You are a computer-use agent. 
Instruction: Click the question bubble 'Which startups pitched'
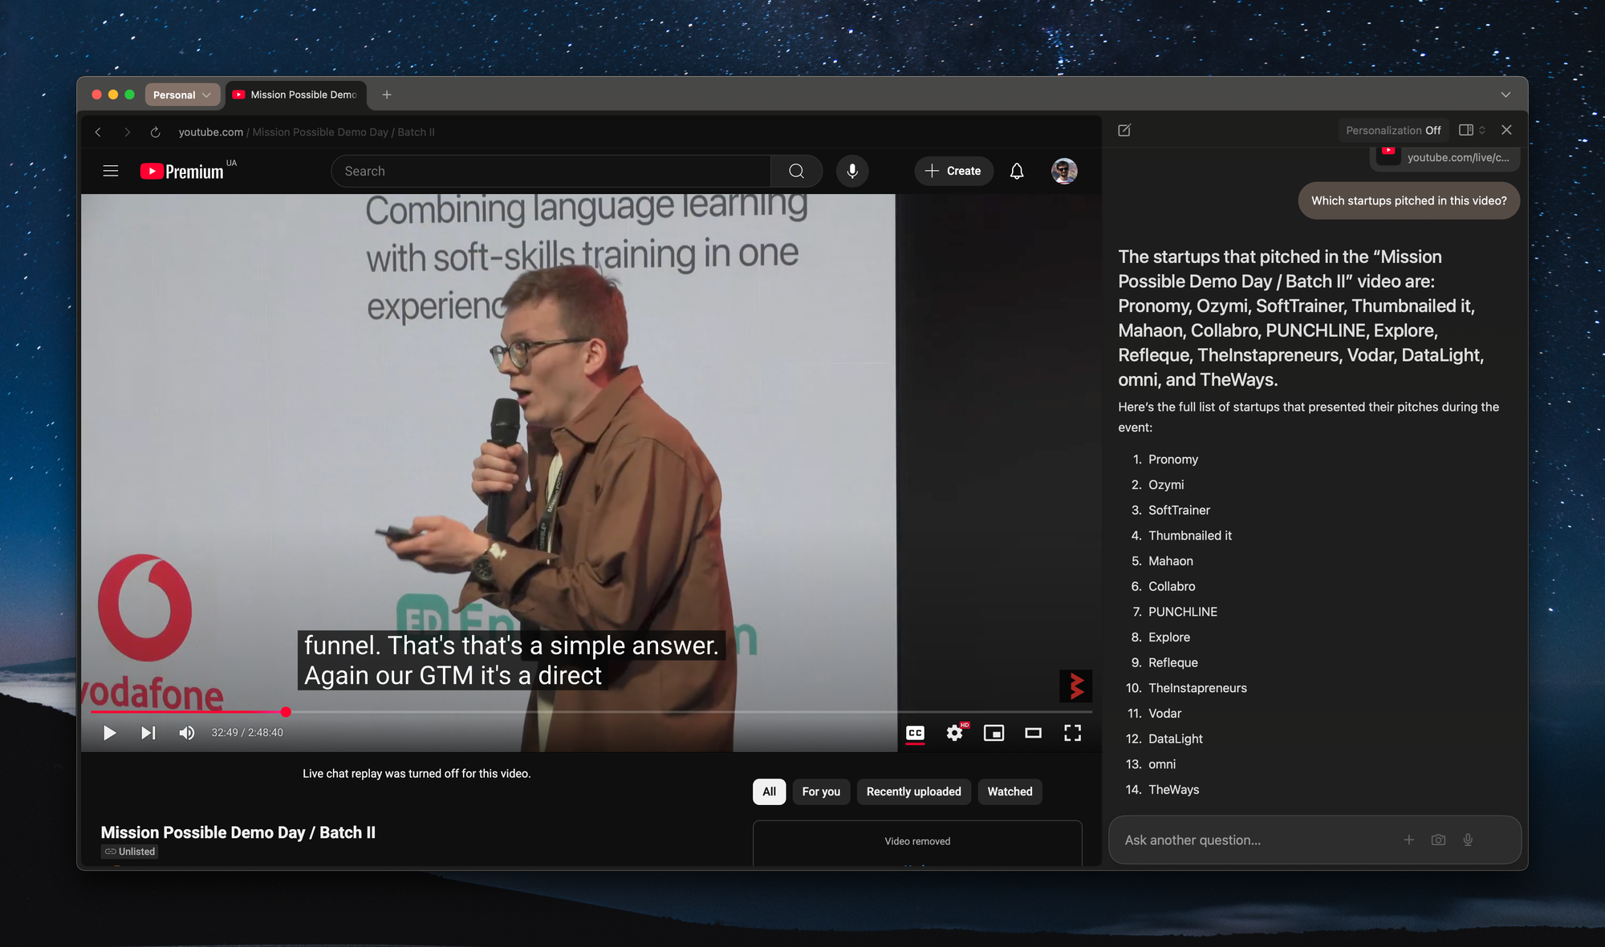point(1408,200)
